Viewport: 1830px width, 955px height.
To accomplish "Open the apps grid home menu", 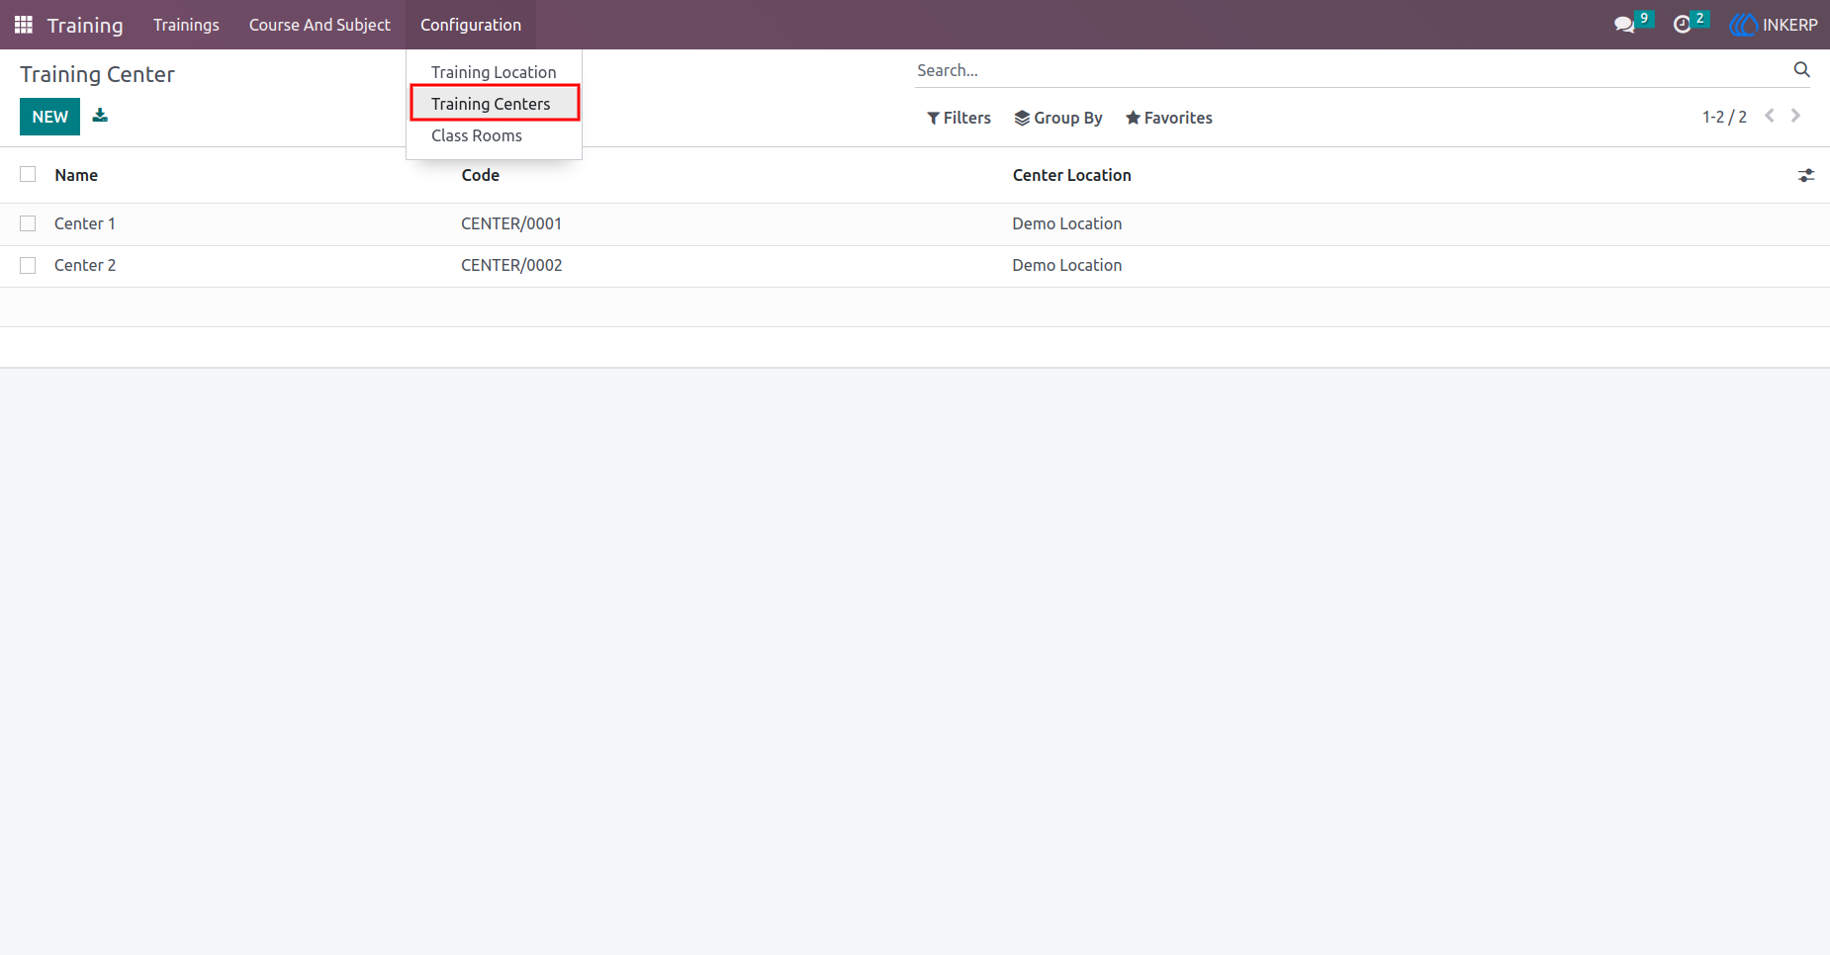I will click(24, 25).
